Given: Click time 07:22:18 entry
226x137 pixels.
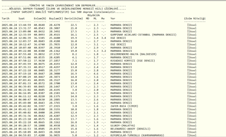Looking at the screenshot, I should [x=25, y=70].
